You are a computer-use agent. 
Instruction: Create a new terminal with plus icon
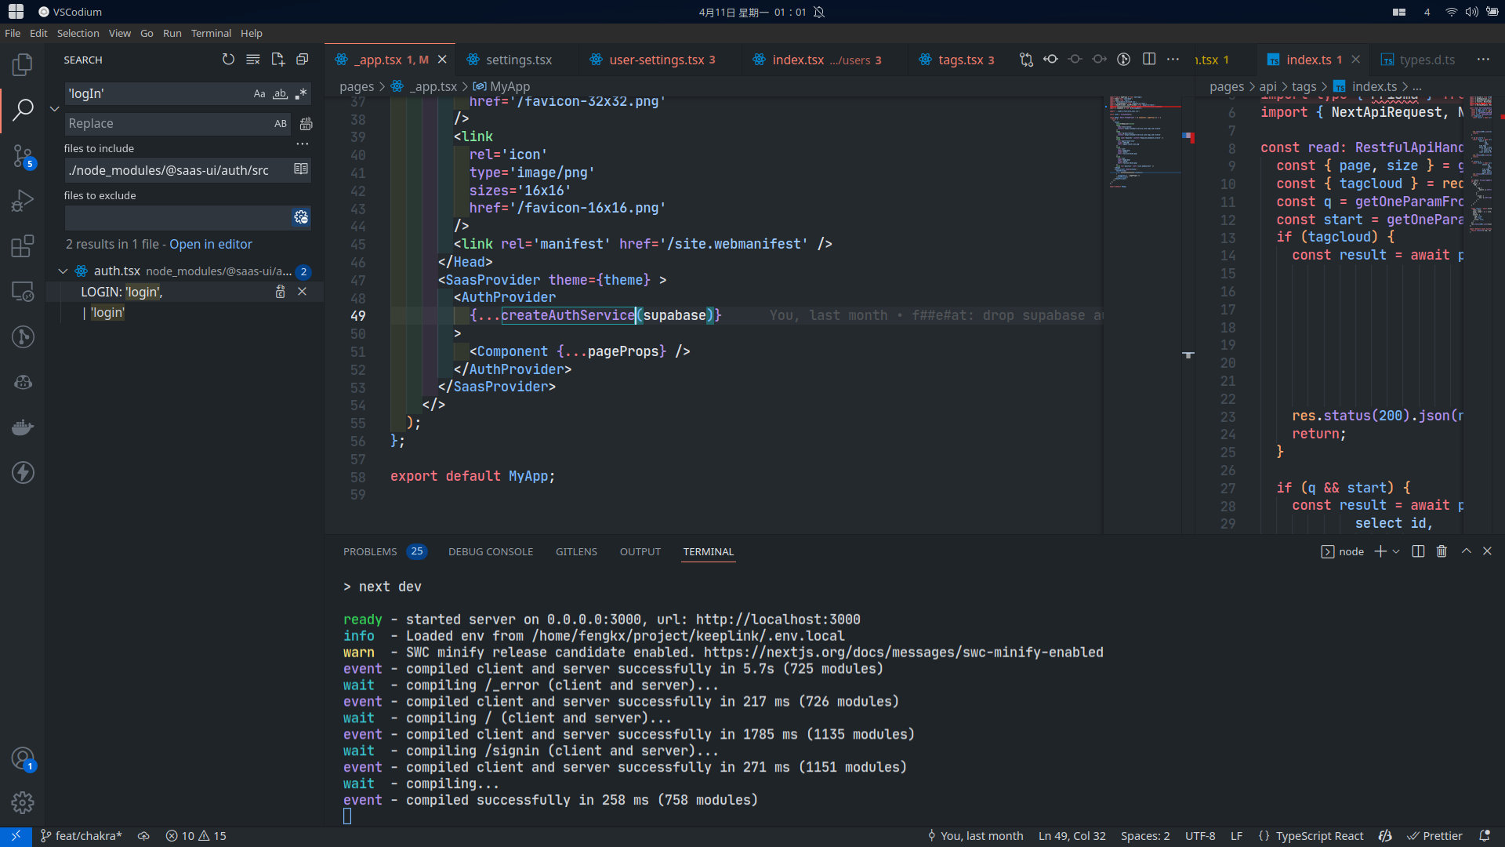tap(1380, 551)
